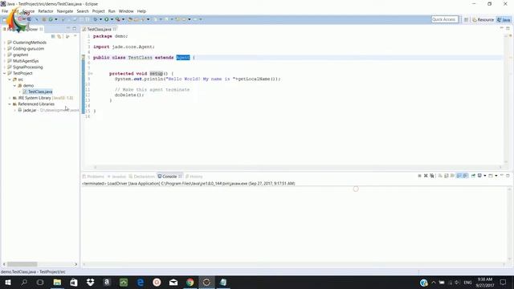Open dropdown arrow next to Open Console
Viewport: 514px width, 289px height.
click(x=496, y=176)
